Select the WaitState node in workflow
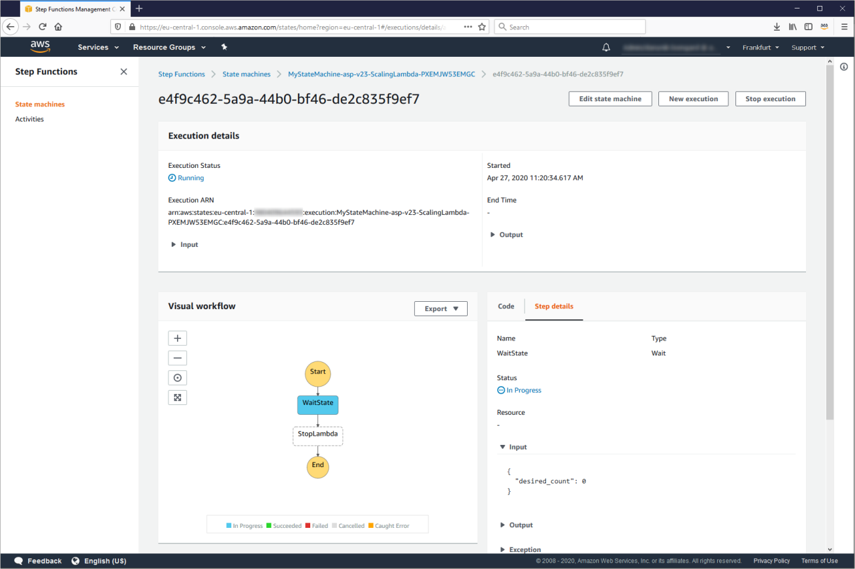 click(x=318, y=404)
